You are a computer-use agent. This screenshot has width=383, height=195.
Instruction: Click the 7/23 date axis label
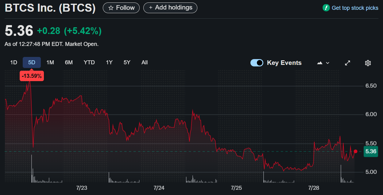[82, 188]
